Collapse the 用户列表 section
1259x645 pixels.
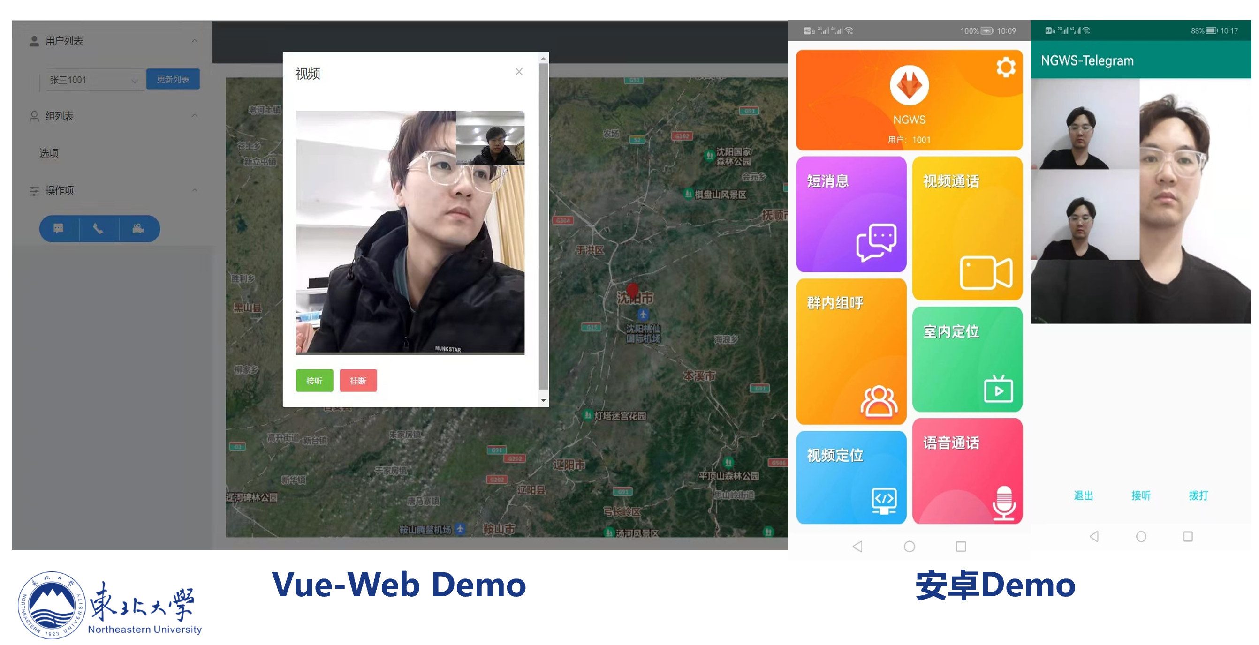195,41
